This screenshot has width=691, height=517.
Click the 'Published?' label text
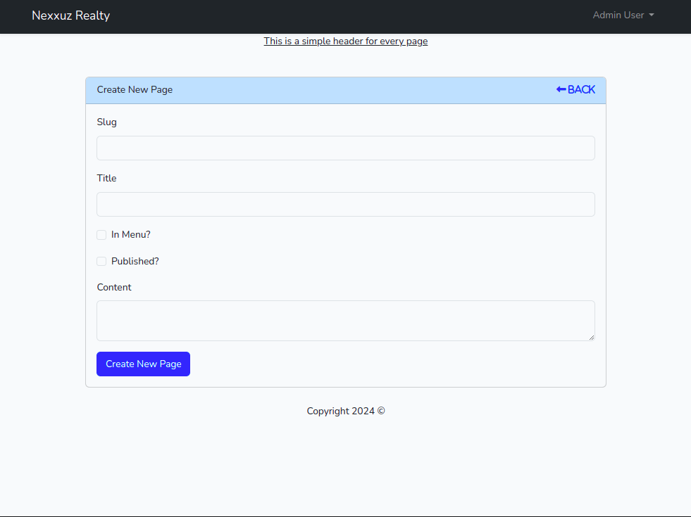click(135, 262)
